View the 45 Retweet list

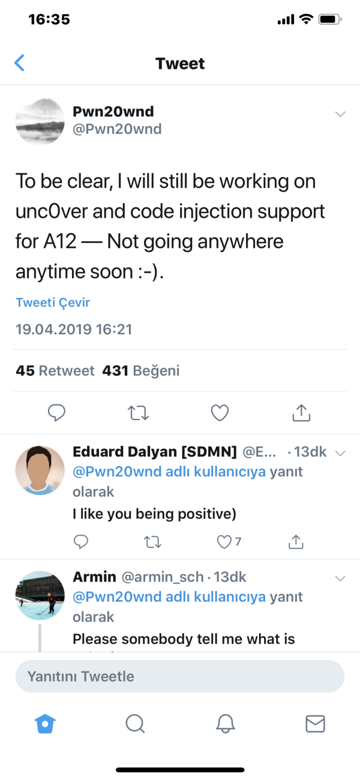pyautogui.click(x=55, y=371)
